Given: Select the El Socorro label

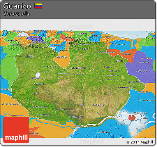Looking at the screenshot, I should pyautogui.click(x=110, y=80).
